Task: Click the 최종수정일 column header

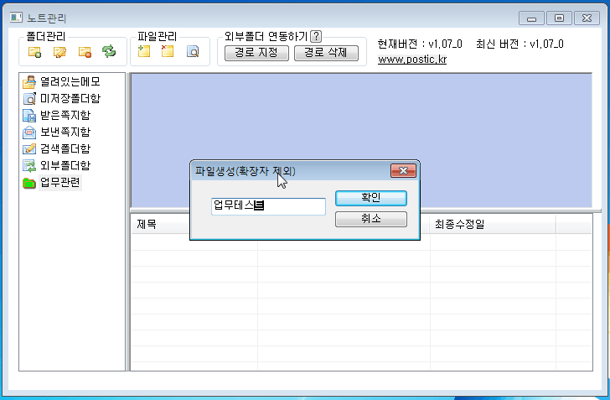Action: pos(493,225)
